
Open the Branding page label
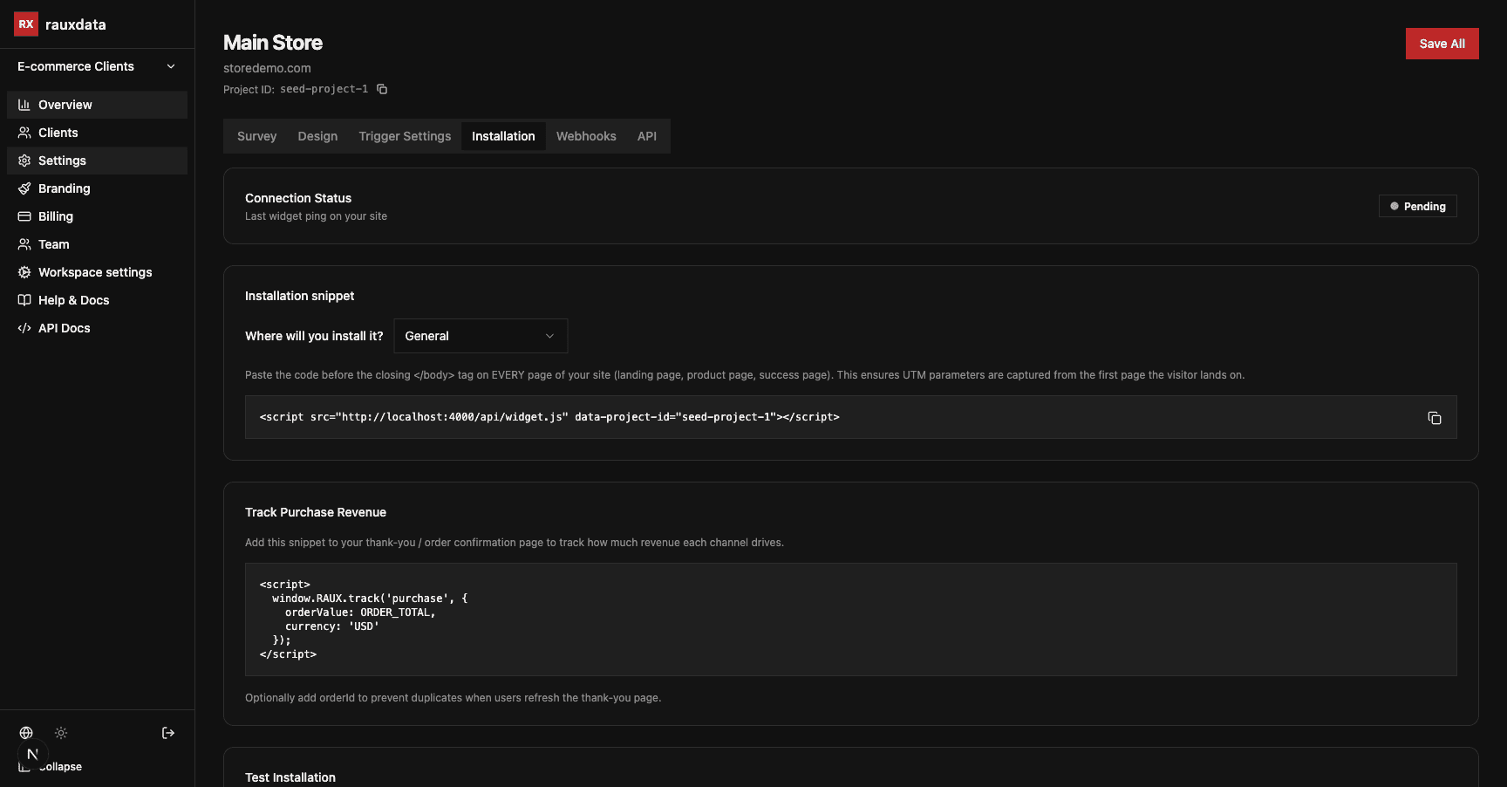[65, 188]
